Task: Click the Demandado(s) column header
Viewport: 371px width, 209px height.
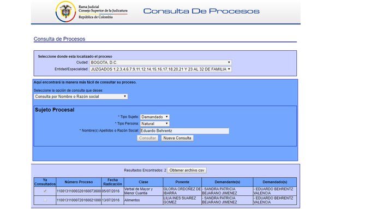Action: point(275,182)
